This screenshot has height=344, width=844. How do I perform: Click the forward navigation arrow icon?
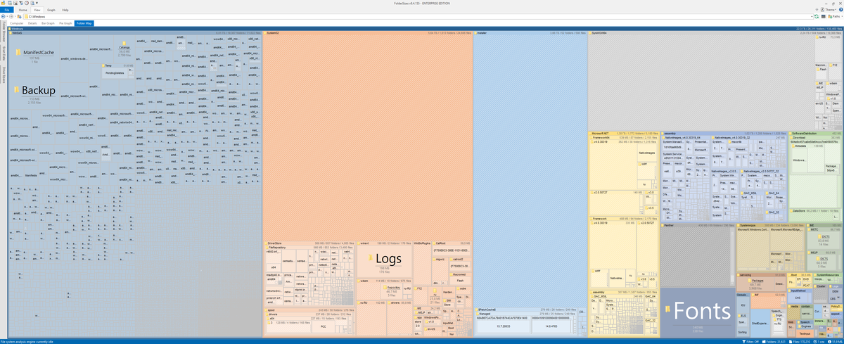12,16
